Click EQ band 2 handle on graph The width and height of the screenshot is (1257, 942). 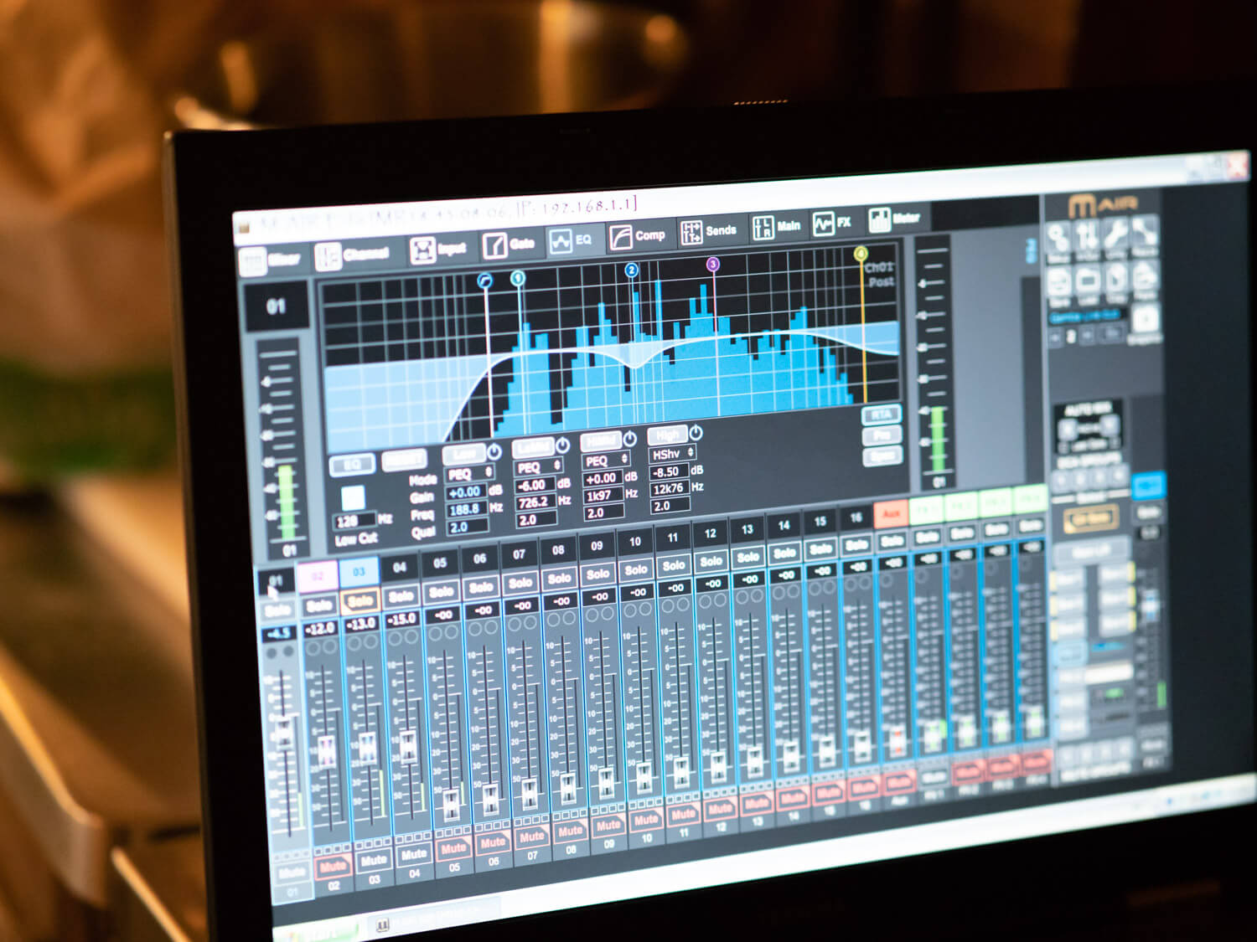pos(631,270)
